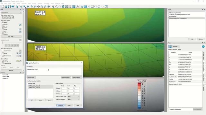Toggle the Mesh zone layer checkbox

(x=3, y=22)
